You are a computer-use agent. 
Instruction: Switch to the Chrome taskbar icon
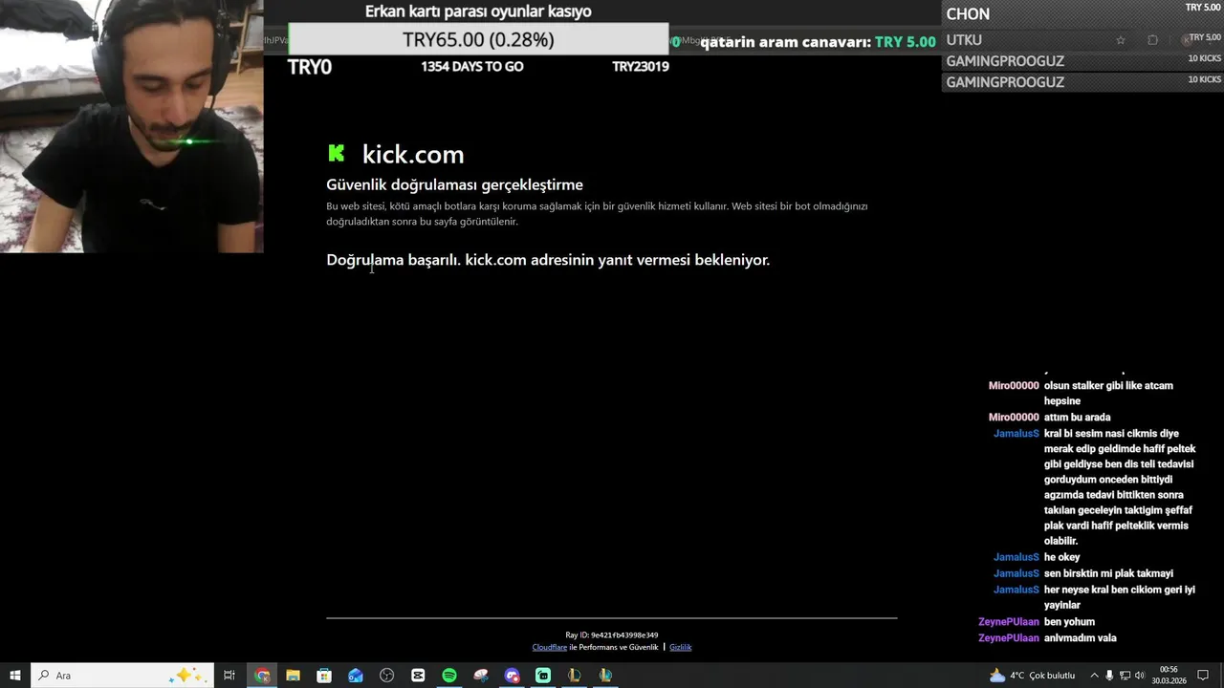[262, 676]
